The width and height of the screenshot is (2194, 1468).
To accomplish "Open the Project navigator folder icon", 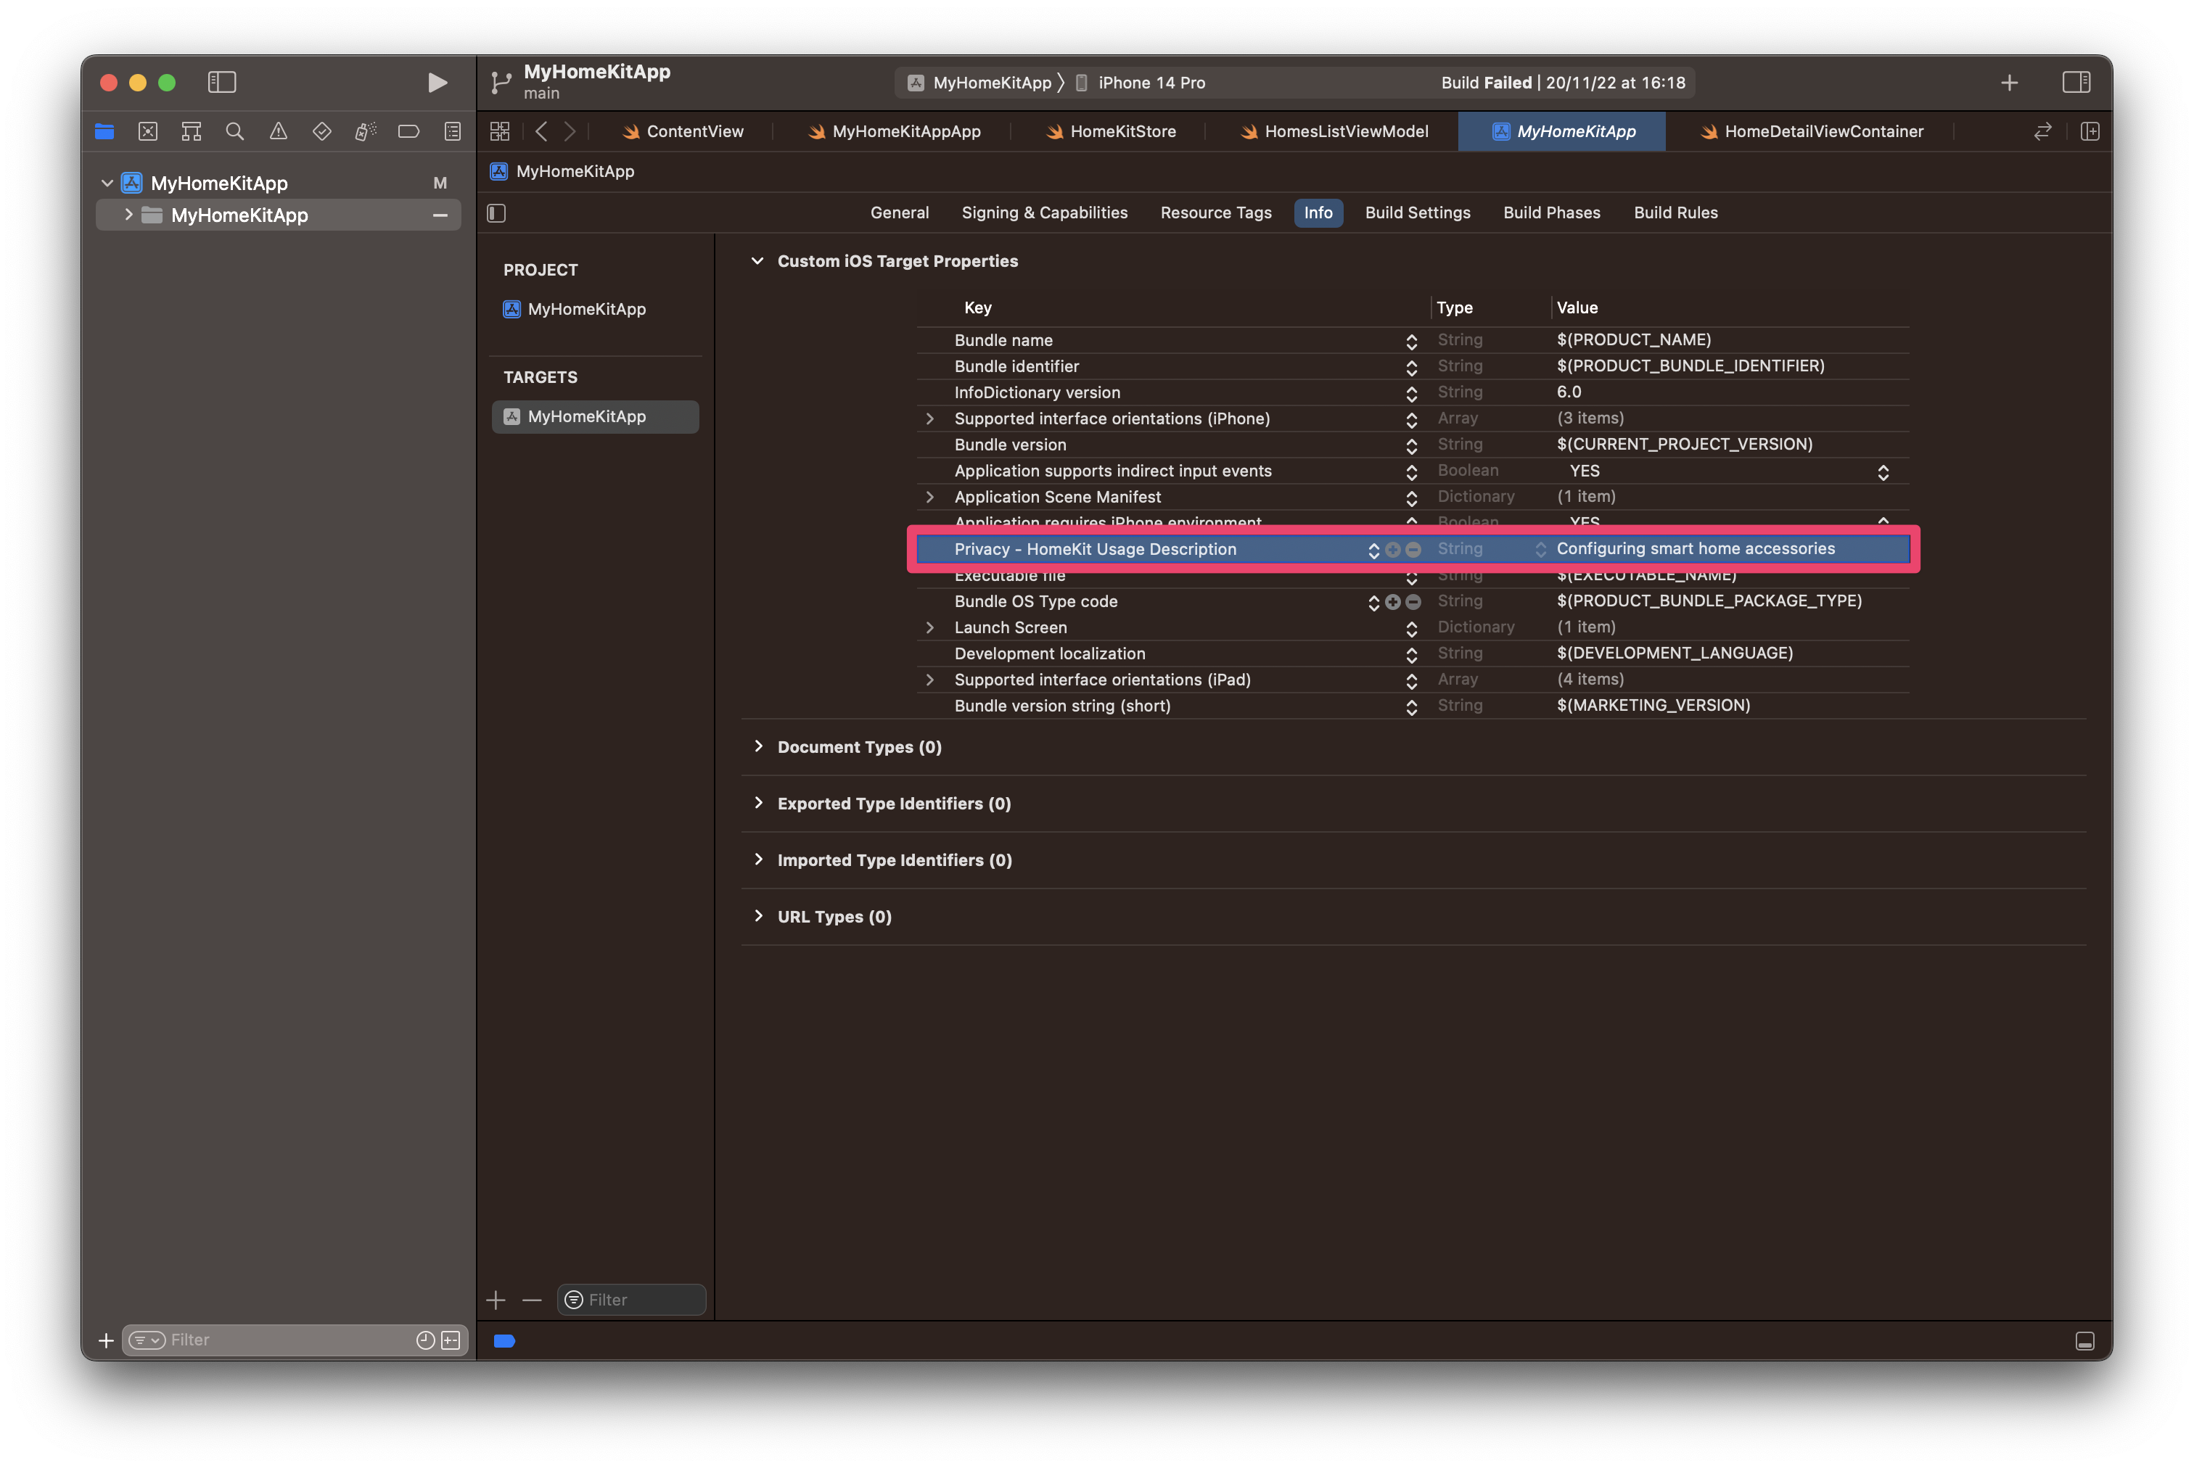I will (104, 131).
